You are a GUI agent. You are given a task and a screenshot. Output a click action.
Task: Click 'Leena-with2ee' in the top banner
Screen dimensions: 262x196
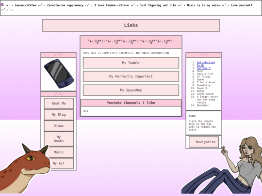tap(25, 5)
